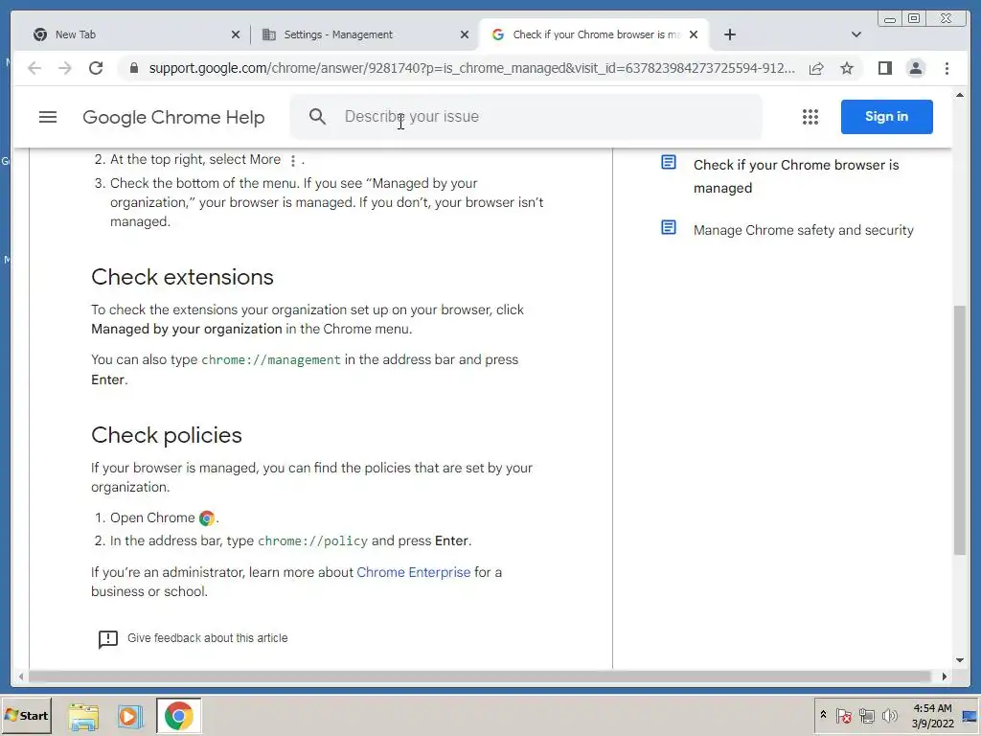The height and width of the screenshot is (736, 981).
Task: Open the Chrome three-dot menu
Action: pos(947,68)
